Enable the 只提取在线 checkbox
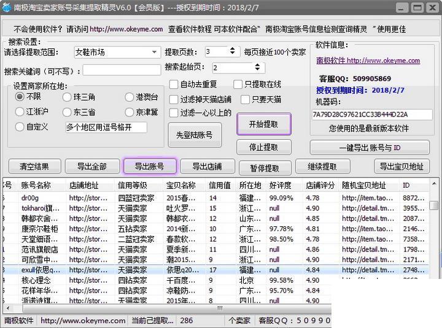442x328 pixels. point(238,84)
